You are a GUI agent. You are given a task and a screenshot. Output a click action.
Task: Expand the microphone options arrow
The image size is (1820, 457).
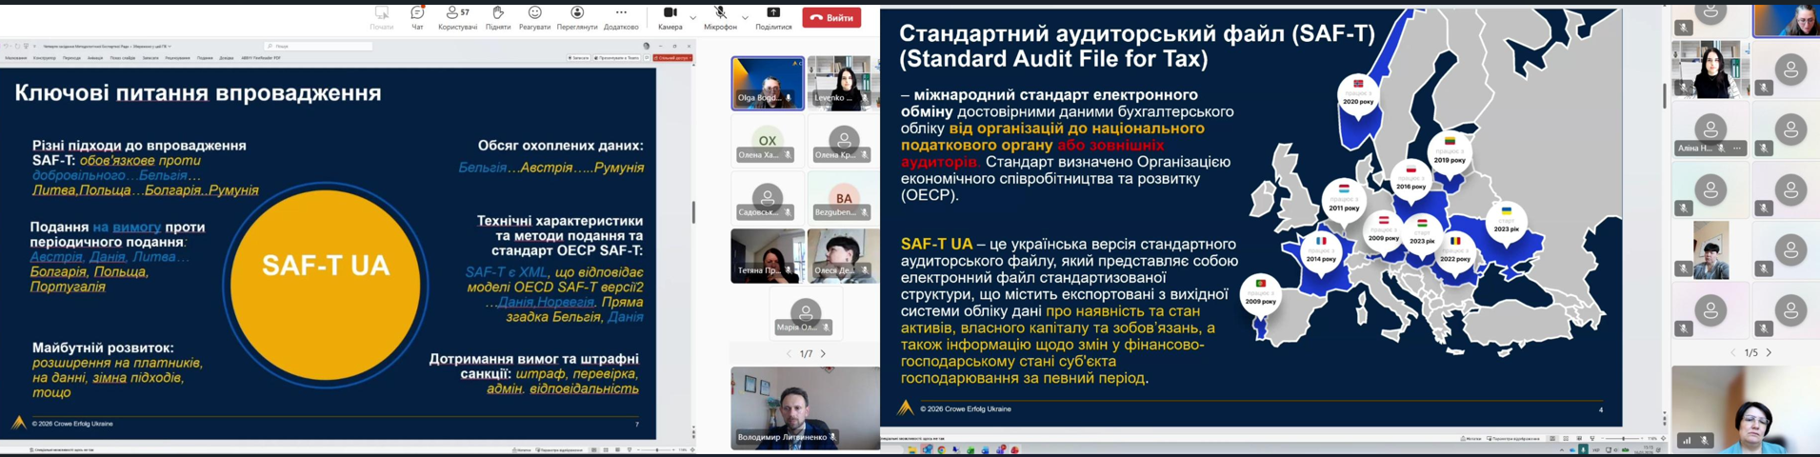click(745, 17)
